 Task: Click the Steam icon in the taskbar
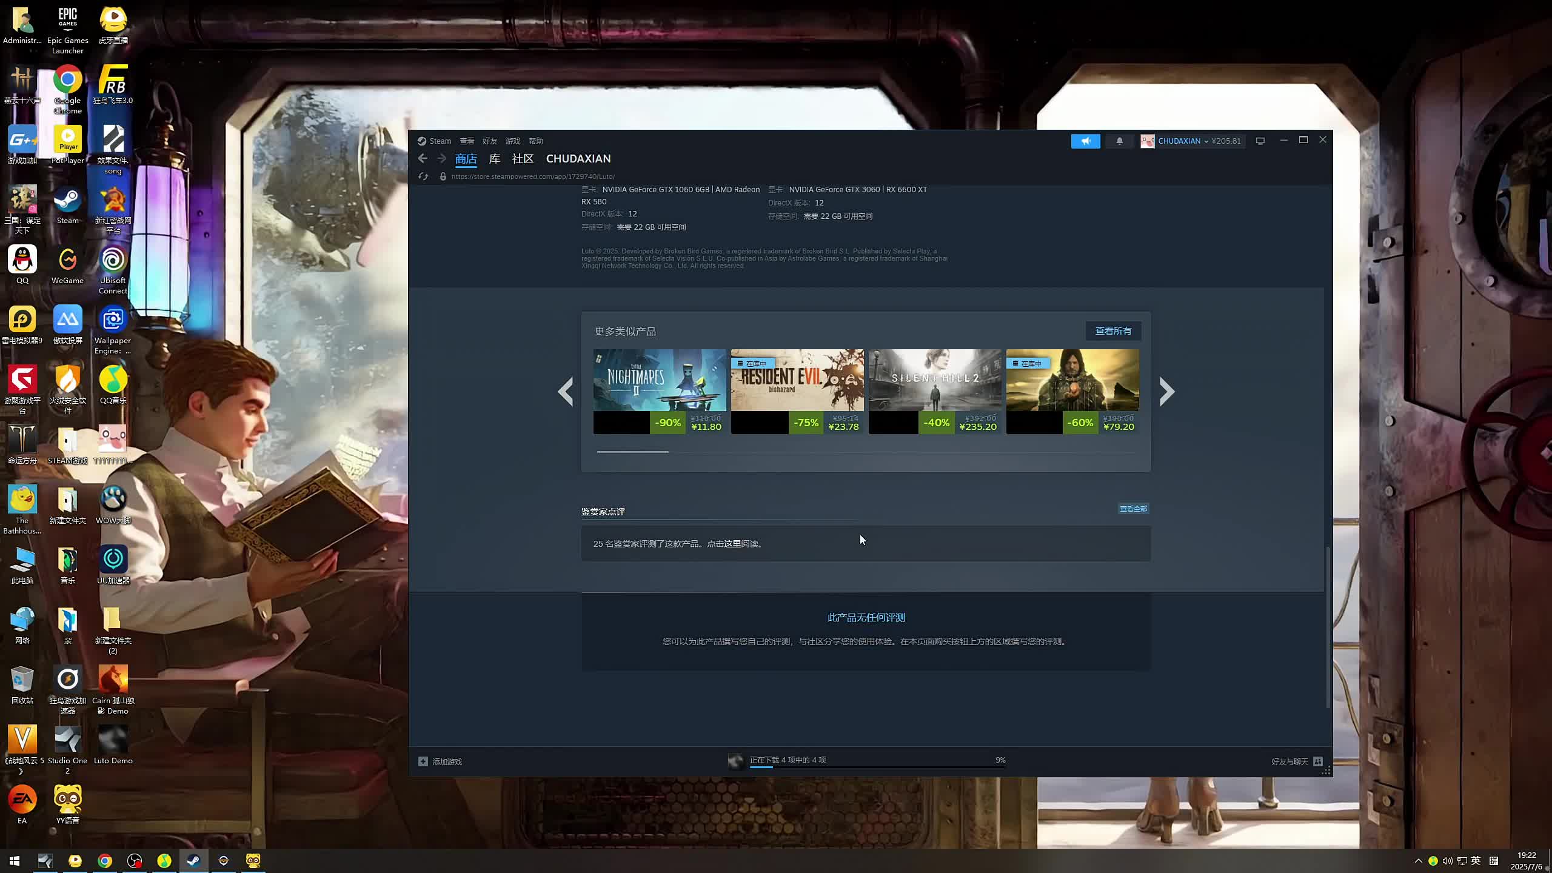coord(193,861)
